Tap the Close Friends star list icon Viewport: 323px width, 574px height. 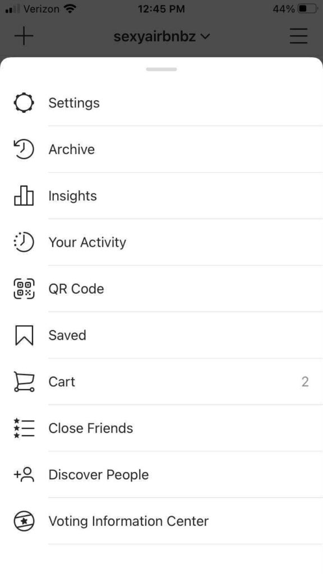click(x=24, y=428)
